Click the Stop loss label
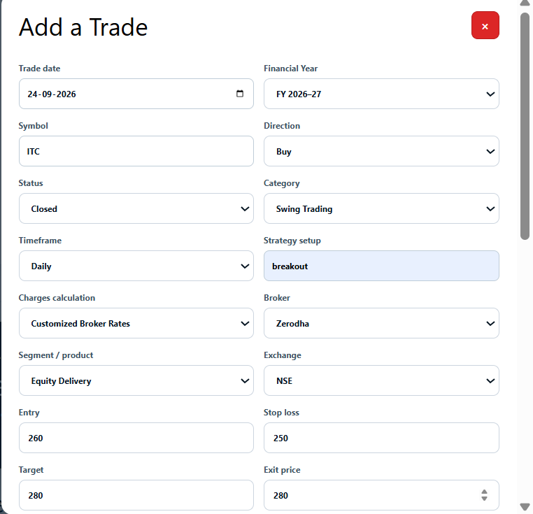Image resolution: width=533 pixels, height=514 pixels. click(x=281, y=413)
